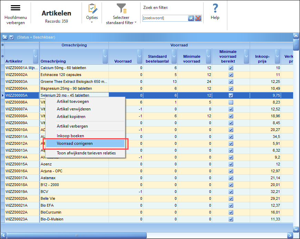Click inkoopprijs value 34,5
Viewport: 300px width, 239px height.
265,137
